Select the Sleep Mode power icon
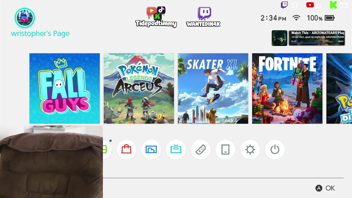 (x=275, y=150)
